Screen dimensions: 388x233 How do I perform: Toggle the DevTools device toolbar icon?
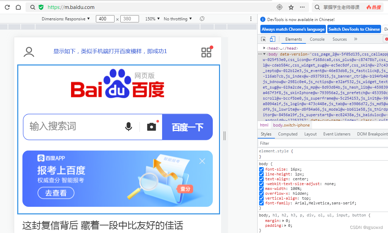[x=272, y=39]
